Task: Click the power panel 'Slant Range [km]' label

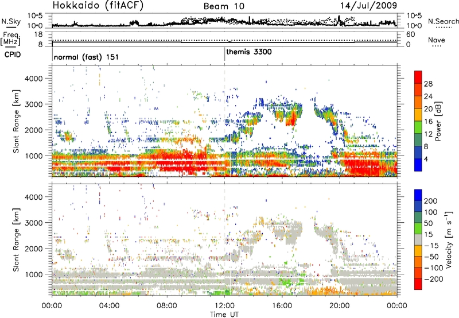Action: coord(16,121)
